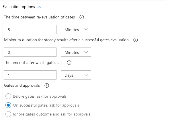170x123 pixels.
Task: Click the chevron arrow in the Days dropdown
Action: click(86, 75)
